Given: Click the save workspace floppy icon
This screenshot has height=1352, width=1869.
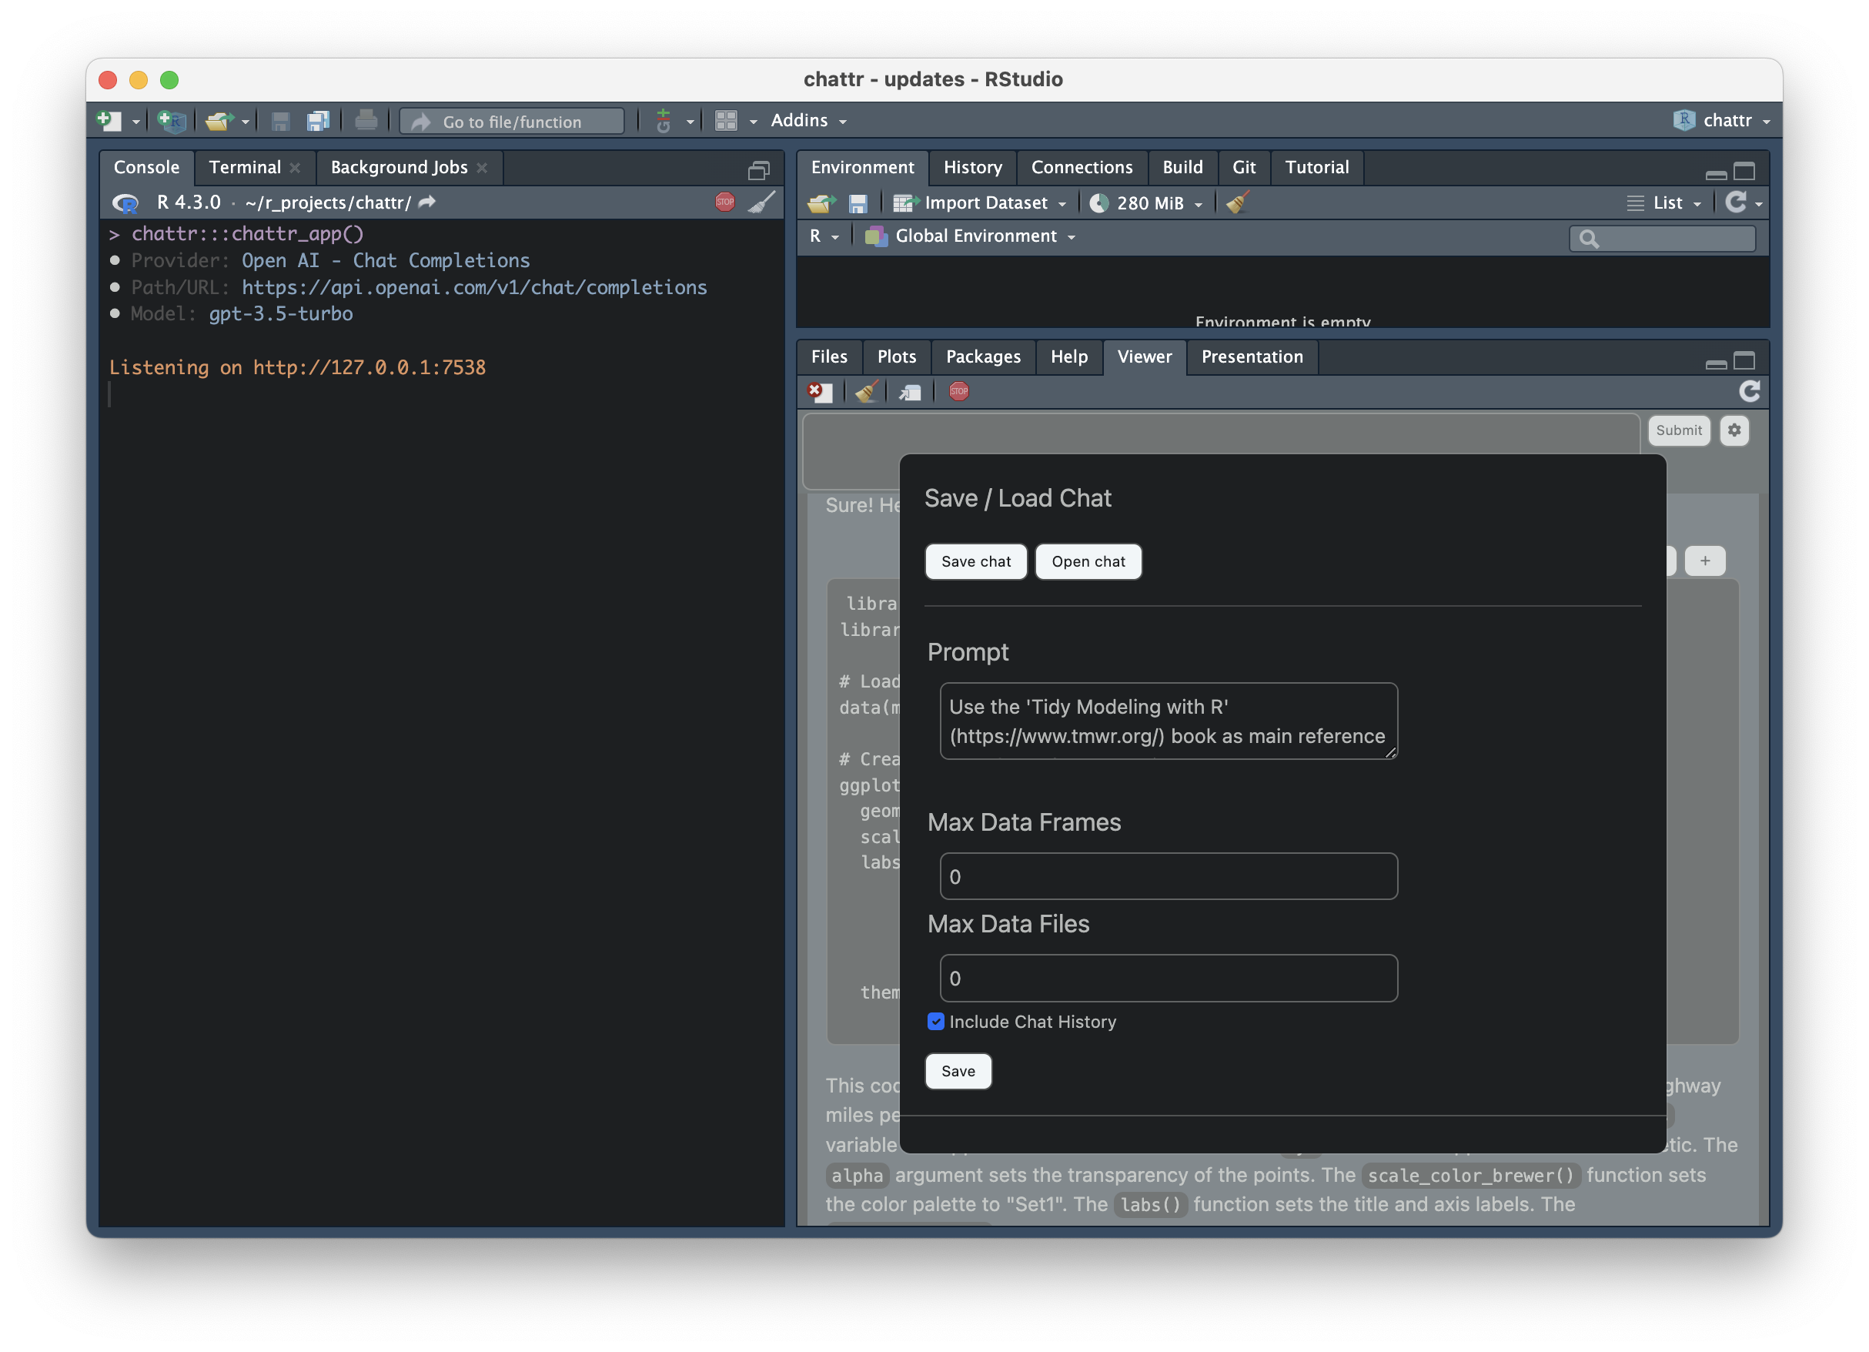Looking at the screenshot, I should pos(858,203).
